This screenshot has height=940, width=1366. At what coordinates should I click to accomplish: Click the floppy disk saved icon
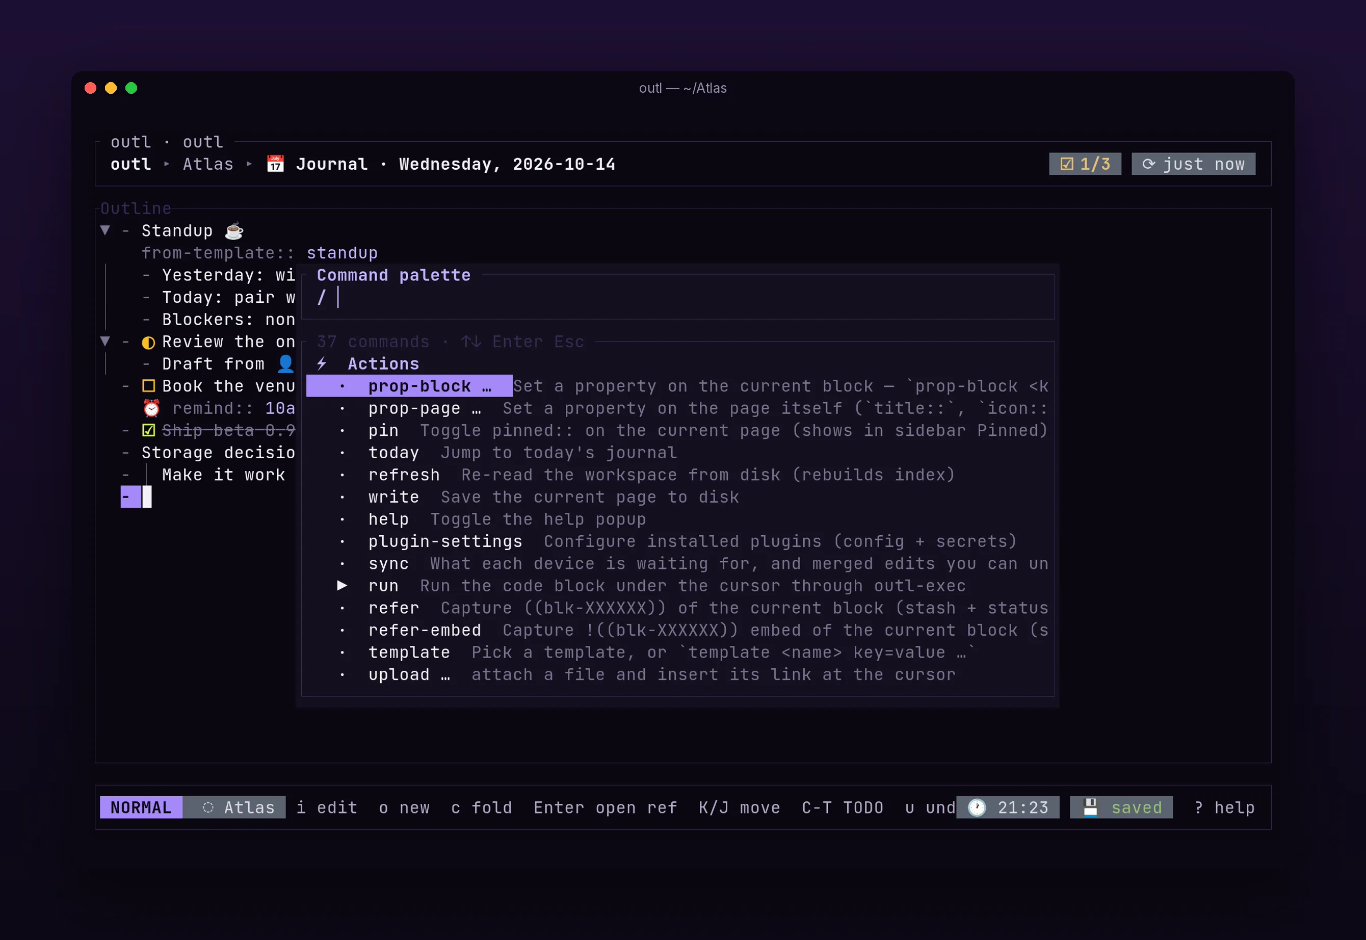click(x=1090, y=807)
